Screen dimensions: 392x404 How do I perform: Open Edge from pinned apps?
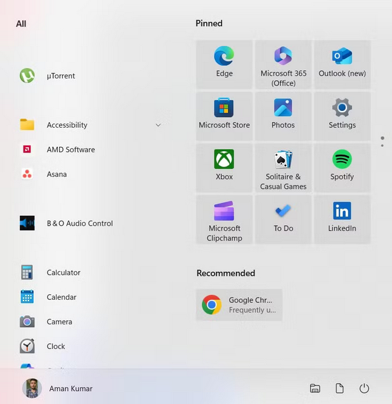pos(224,64)
